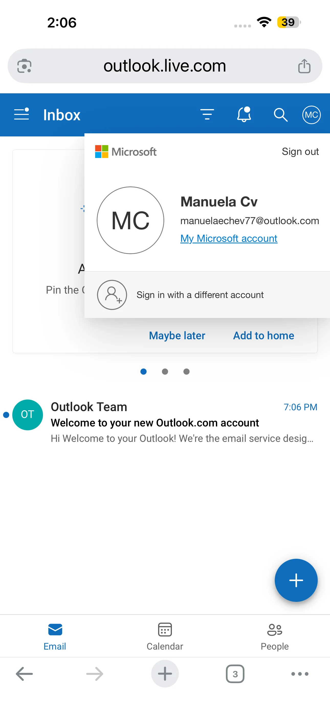Switch to the Calendar tab
Image resolution: width=330 pixels, height=717 pixels.
(165, 636)
